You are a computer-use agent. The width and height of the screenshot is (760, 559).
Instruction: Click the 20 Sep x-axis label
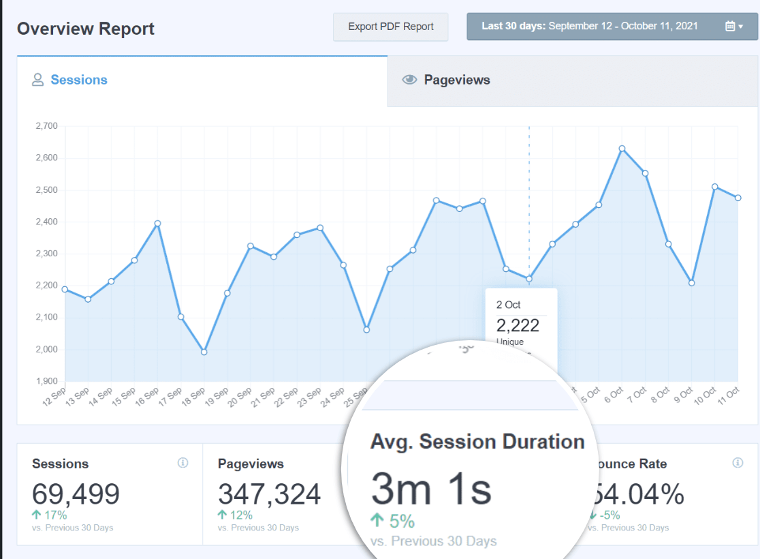click(240, 397)
